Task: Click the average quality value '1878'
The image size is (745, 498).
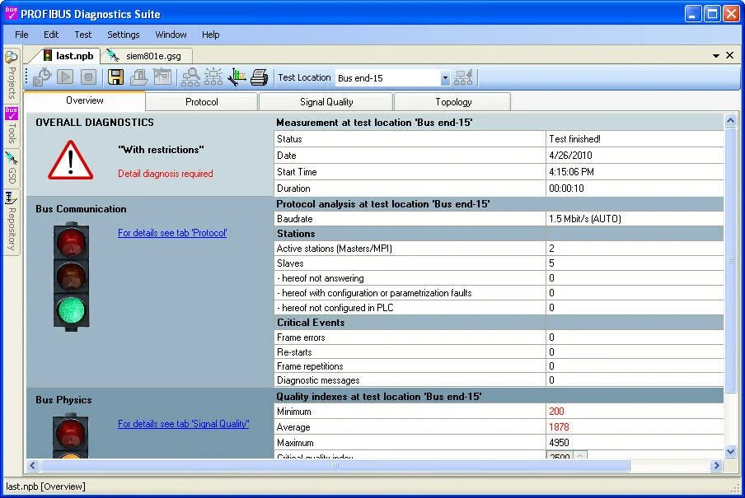Action: (x=559, y=426)
